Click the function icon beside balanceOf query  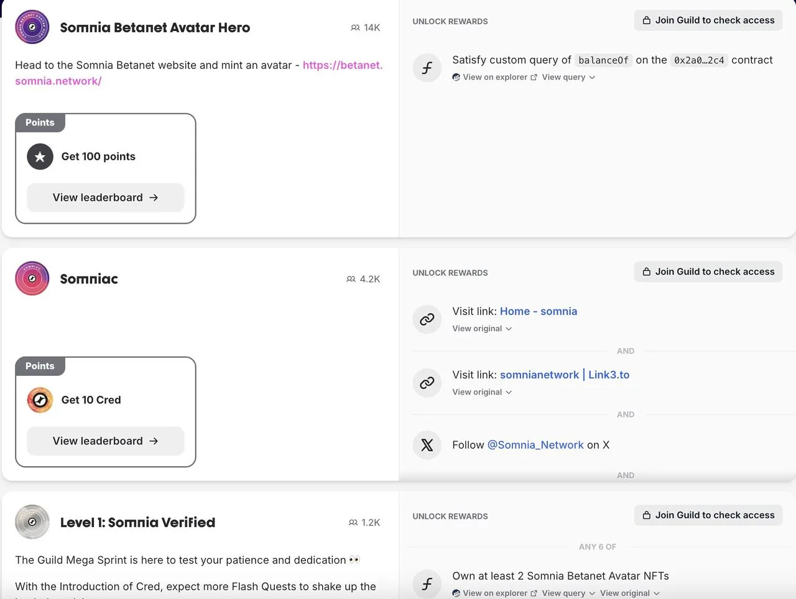click(427, 68)
